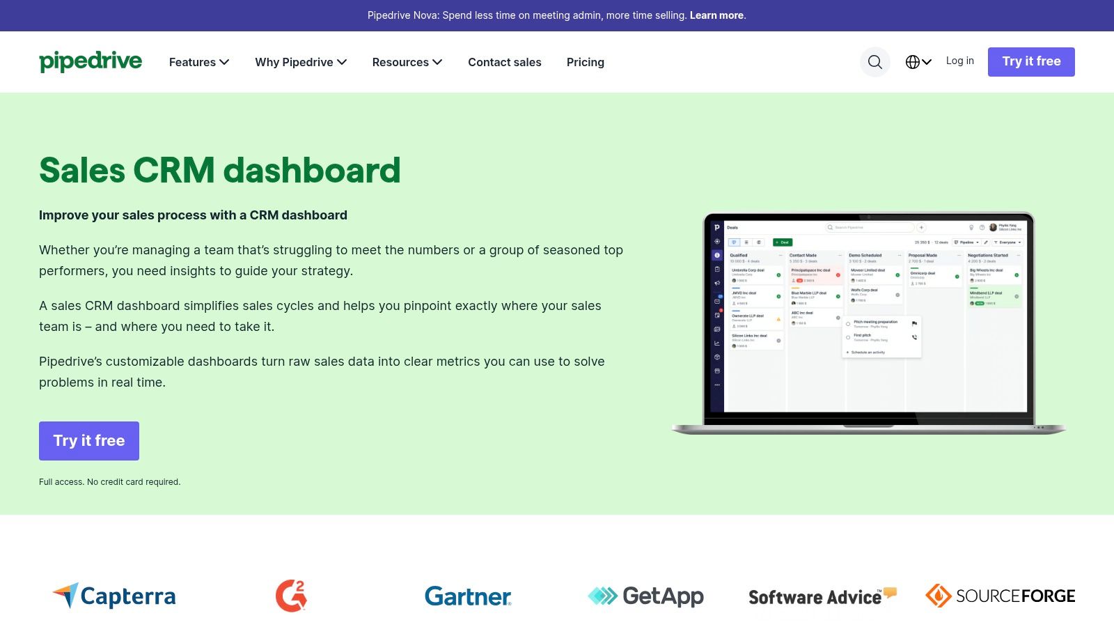1114x627 pixels.
Task: Click the Software Advice logo
Action: point(822,596)
